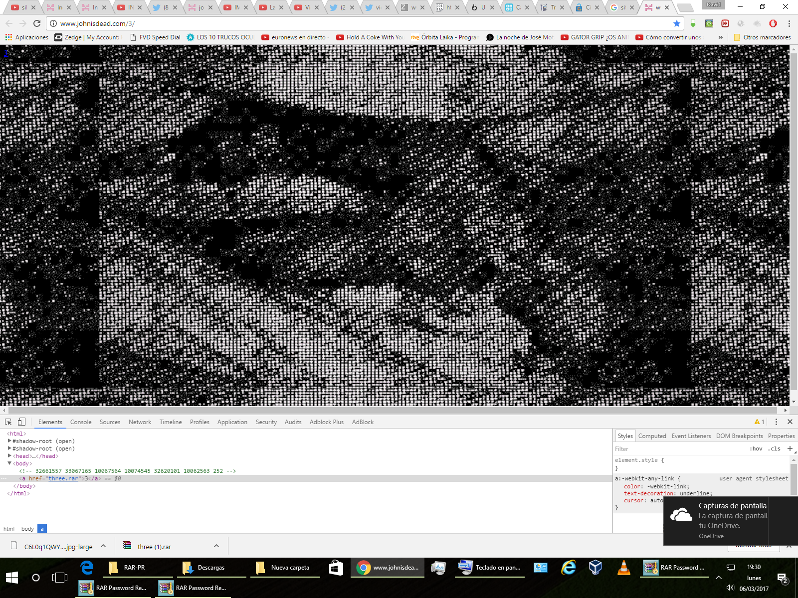
Task: Click the three.rar href link
Action: (x=63, y=478)
